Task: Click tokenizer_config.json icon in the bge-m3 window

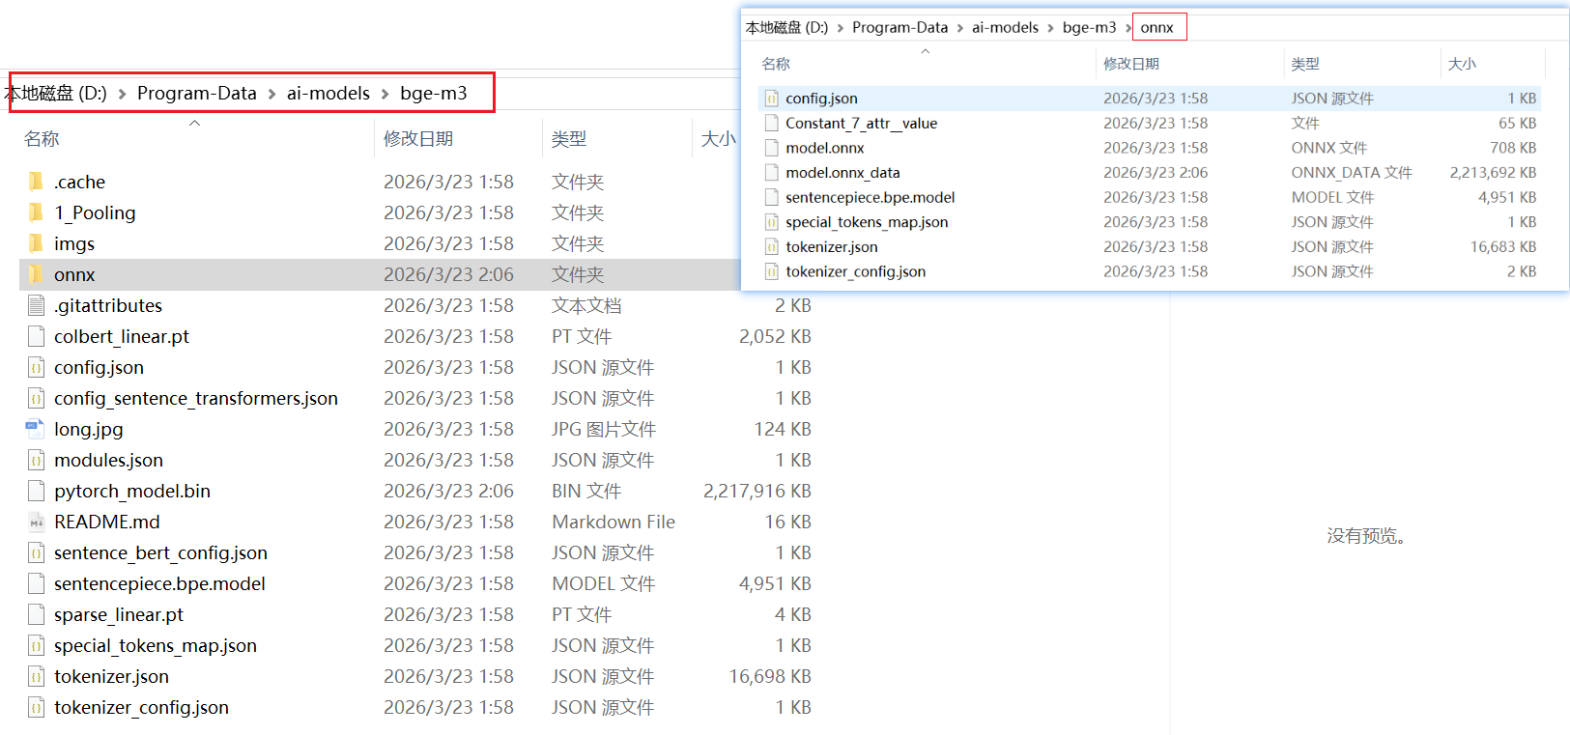Action: tap(36, 707)
